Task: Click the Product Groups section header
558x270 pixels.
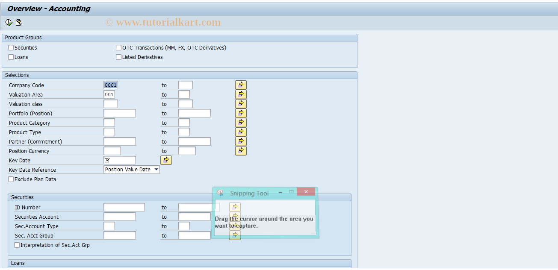Action: click(x=180, y=38)
